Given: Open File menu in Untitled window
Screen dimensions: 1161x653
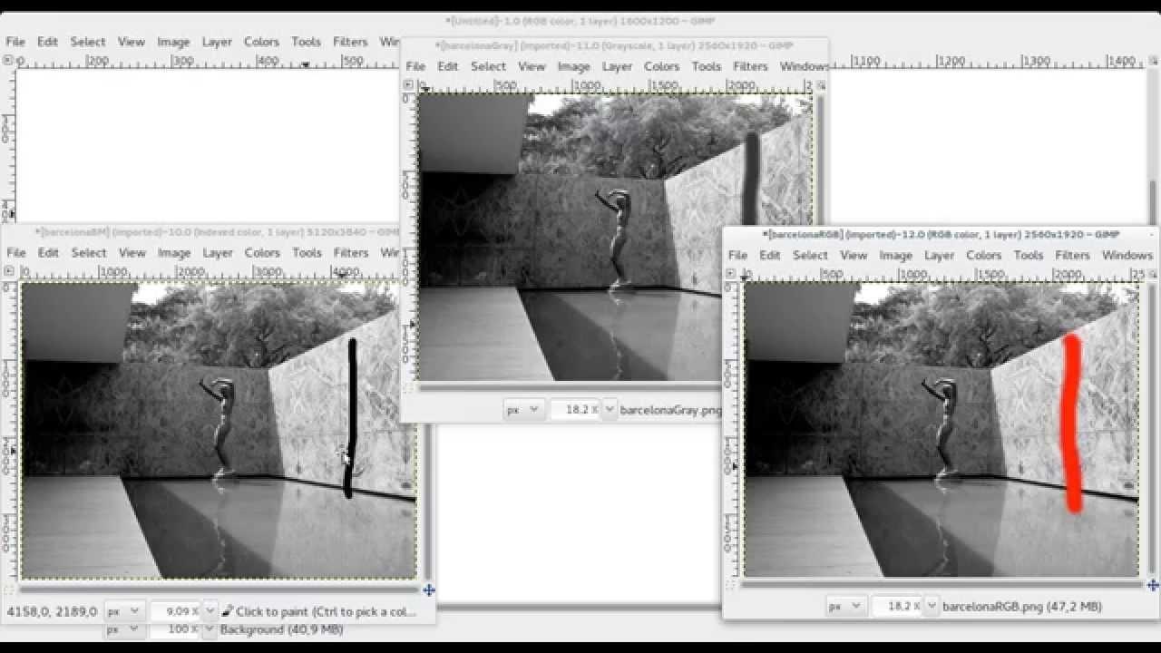Looking at the screenshot, I should 15,42.
